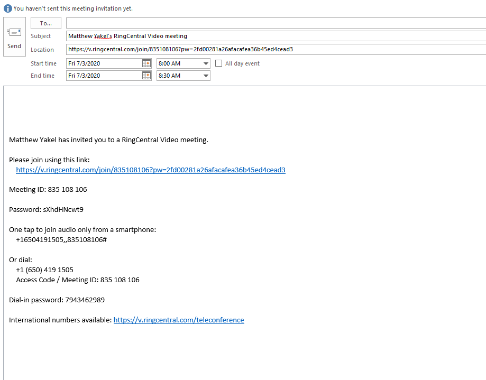This screenshot has height=380, width=486.
Task: Open the teleconference international numbers link
Action: pyautogui.click(x=179, y=320)
